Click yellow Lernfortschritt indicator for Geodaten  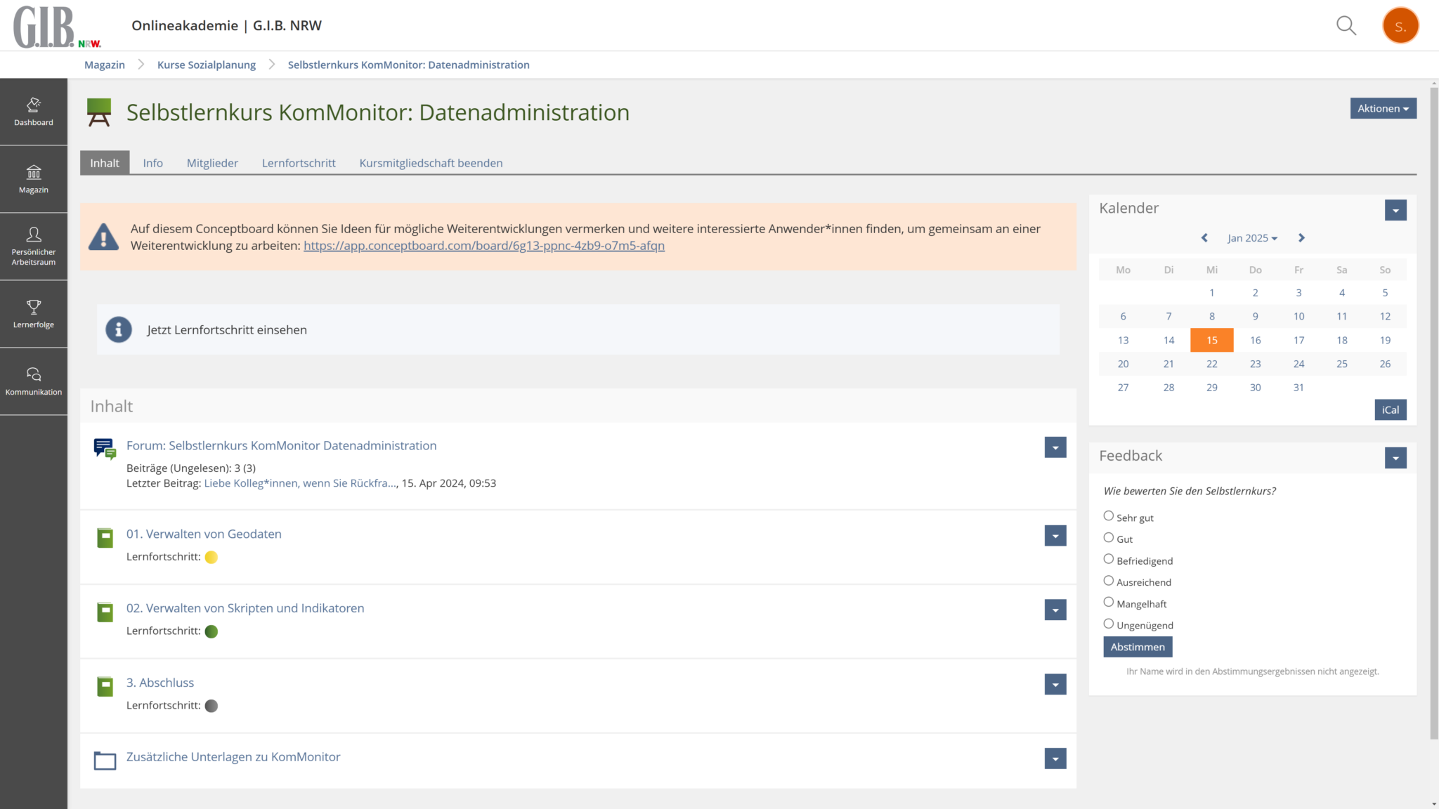(x=211, y=557)
